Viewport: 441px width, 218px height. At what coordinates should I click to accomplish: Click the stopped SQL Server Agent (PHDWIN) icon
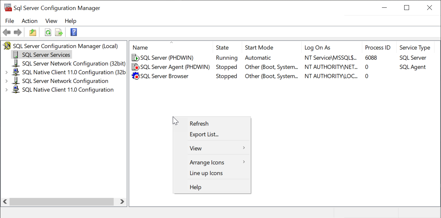[x=136, y=67]
